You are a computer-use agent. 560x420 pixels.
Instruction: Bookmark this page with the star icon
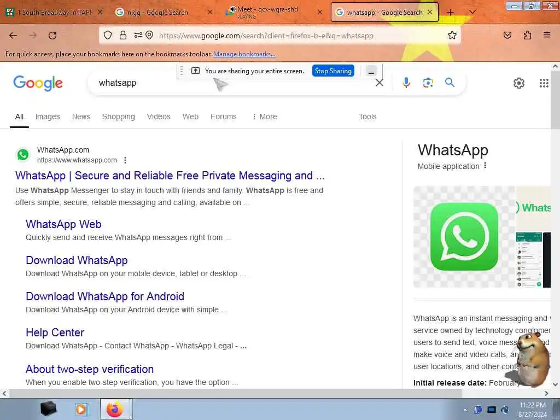(x=452, y=35)
